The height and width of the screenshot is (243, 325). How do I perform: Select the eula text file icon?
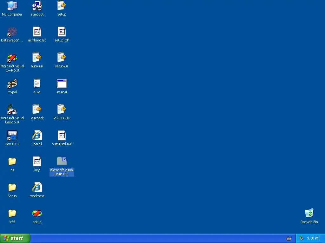(37, 84)
